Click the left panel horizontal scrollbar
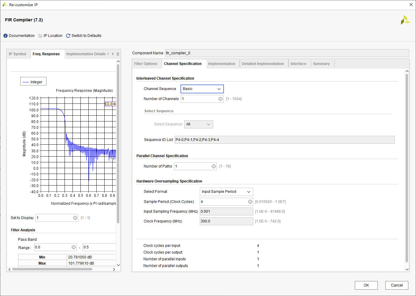 pos(52,269)
